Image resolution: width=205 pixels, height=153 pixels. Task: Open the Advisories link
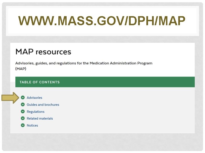tap(34, 98)
